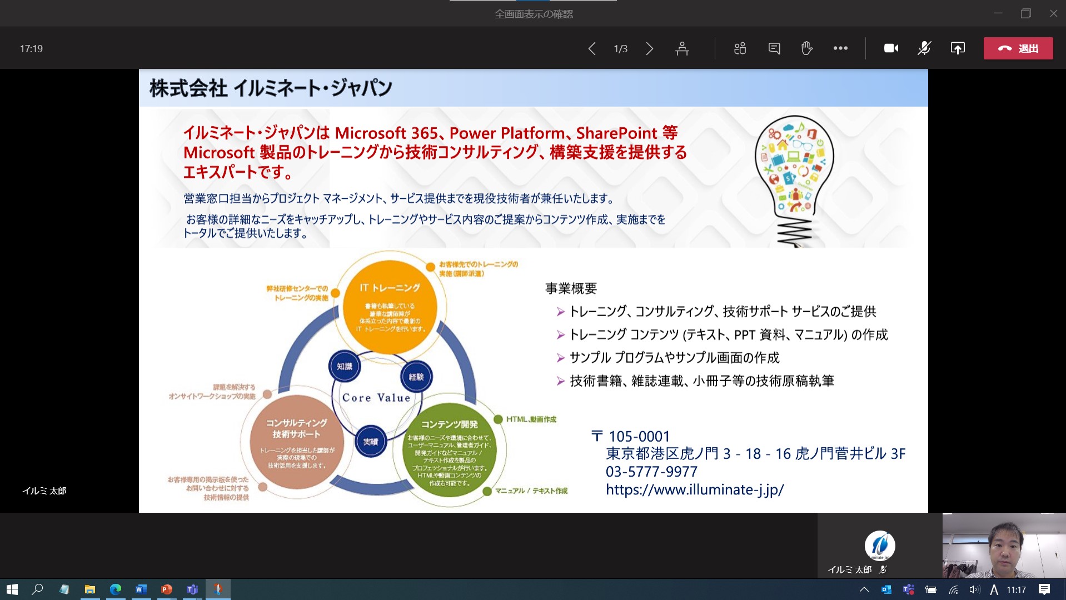Open the volume speaker tray icon
Screen dimensions: 1066x600
pos(974,589)
